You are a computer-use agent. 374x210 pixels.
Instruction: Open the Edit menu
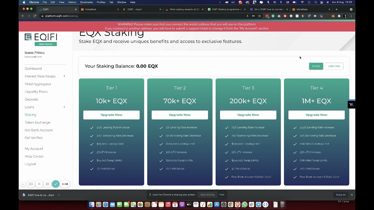(53, 2)
